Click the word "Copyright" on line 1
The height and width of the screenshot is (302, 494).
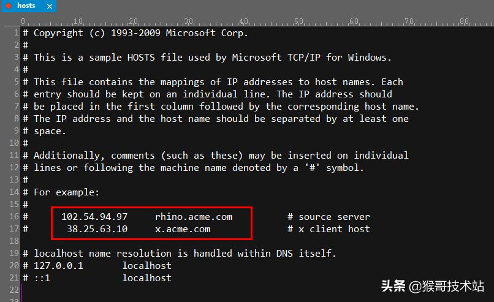click(x=58, y=33)
